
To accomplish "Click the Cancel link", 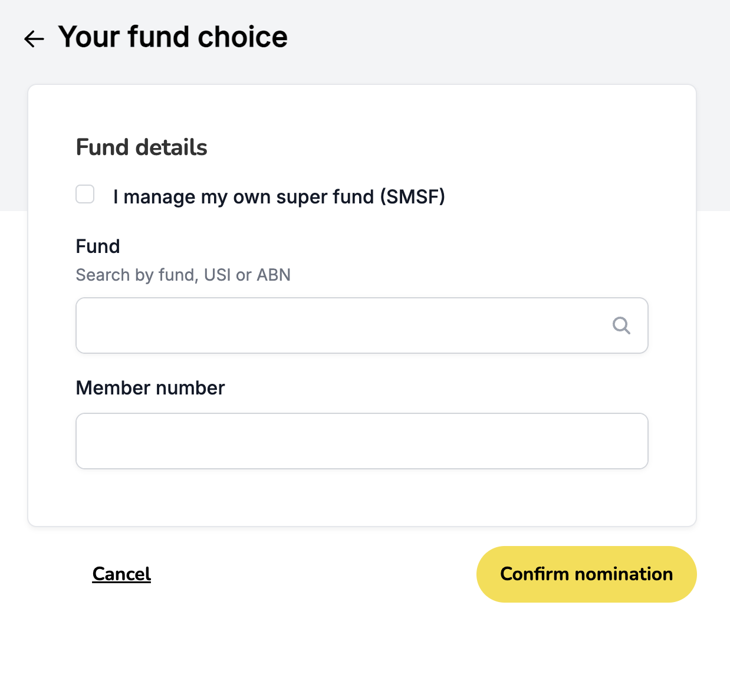I will [x=121, y=574].
